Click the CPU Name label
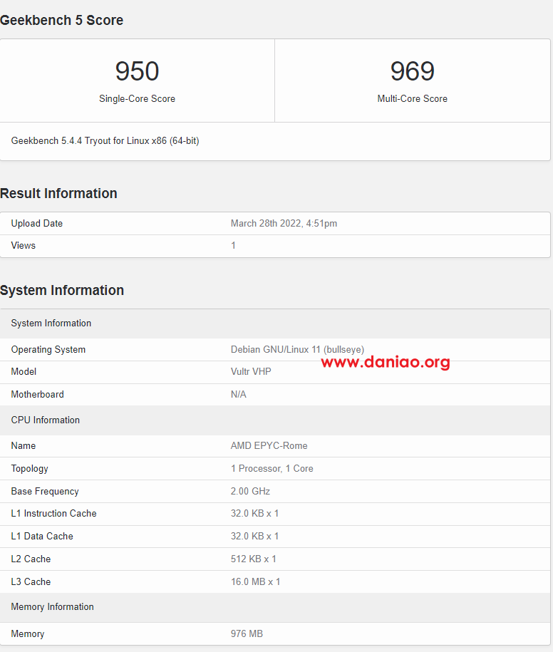 [x=24, y=446]
